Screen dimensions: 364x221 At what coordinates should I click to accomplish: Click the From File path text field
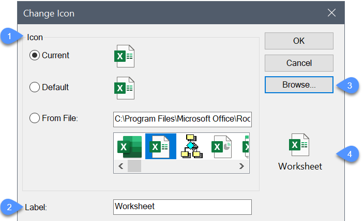tap(182, 119)
